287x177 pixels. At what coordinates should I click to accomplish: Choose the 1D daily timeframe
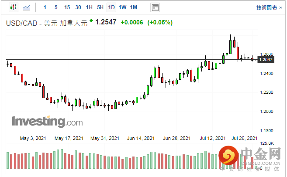tap(111, 7)
